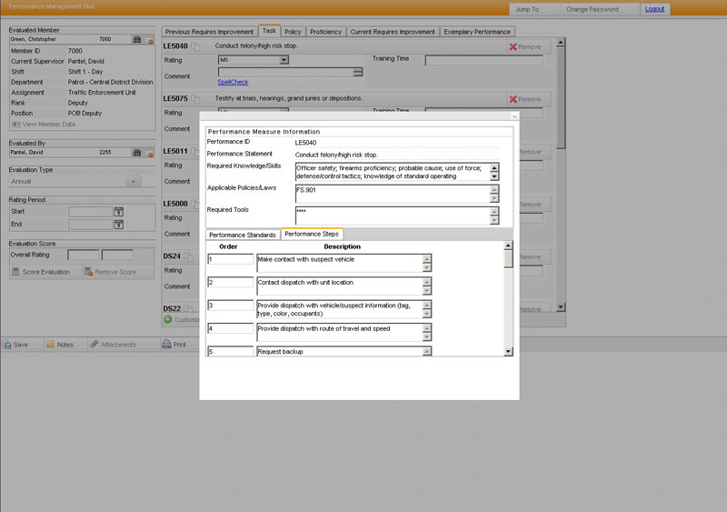Open the Exemplary Performance tab
This screenshot has height=512, width=727.
pos(477,32)
